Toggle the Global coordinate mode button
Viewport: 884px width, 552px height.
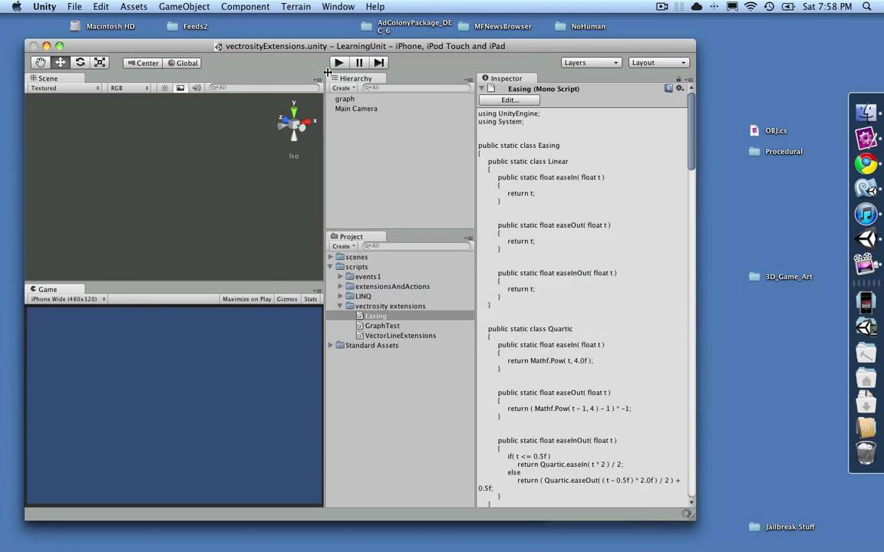click(x=182, y=63)
